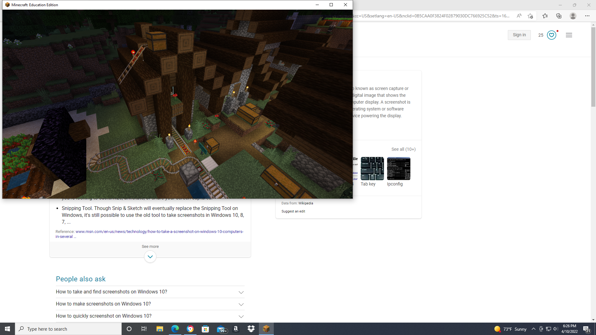Minimize the Minecraft: Education Edition window
Image resolution: width=596 pixels, height=335 pixels.
coord(317,5)
